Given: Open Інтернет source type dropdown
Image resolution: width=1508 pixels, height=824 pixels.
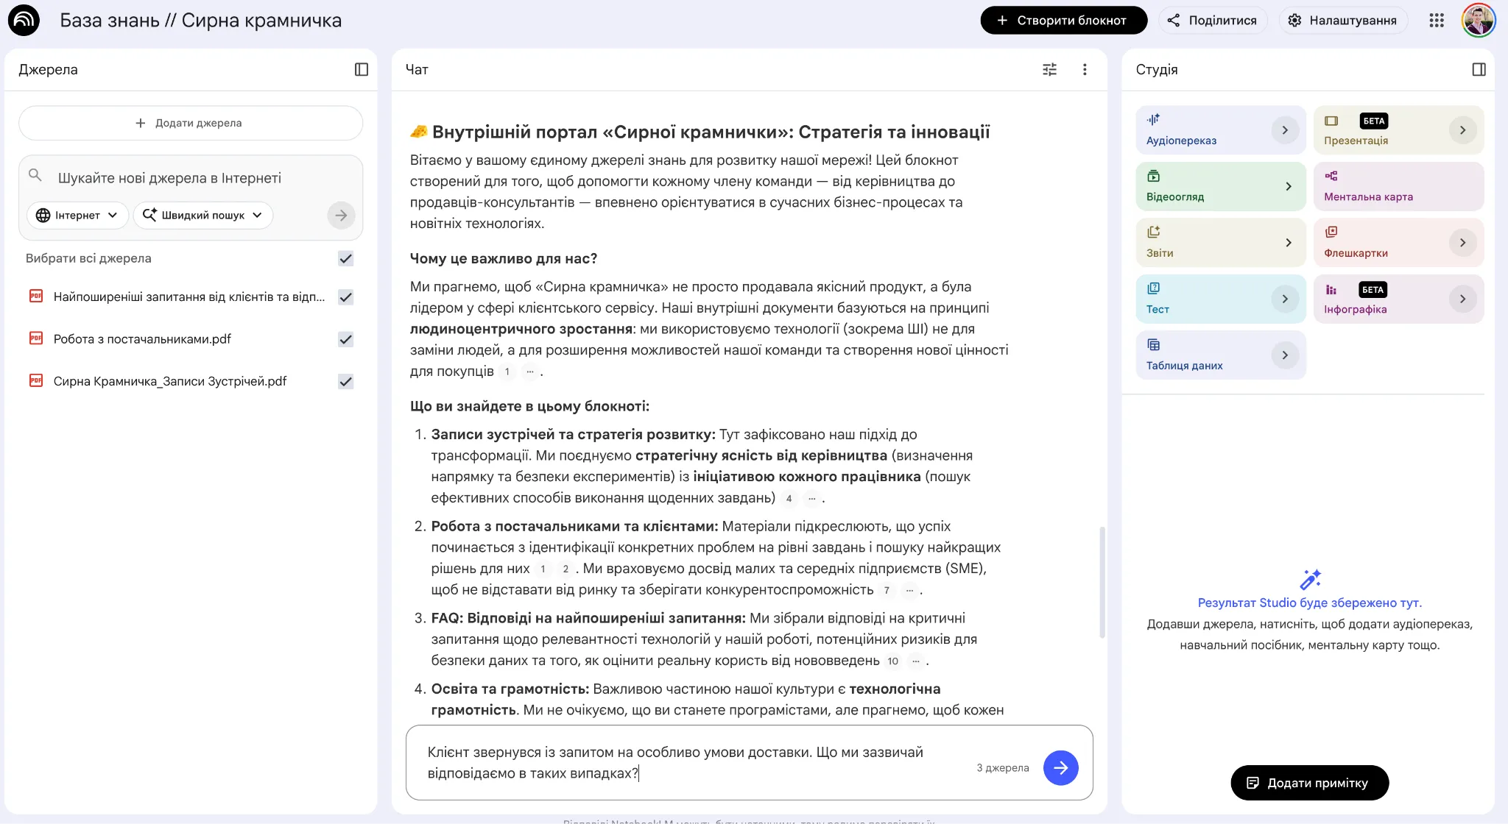Looking at the screenshot, I should [77, 215].
